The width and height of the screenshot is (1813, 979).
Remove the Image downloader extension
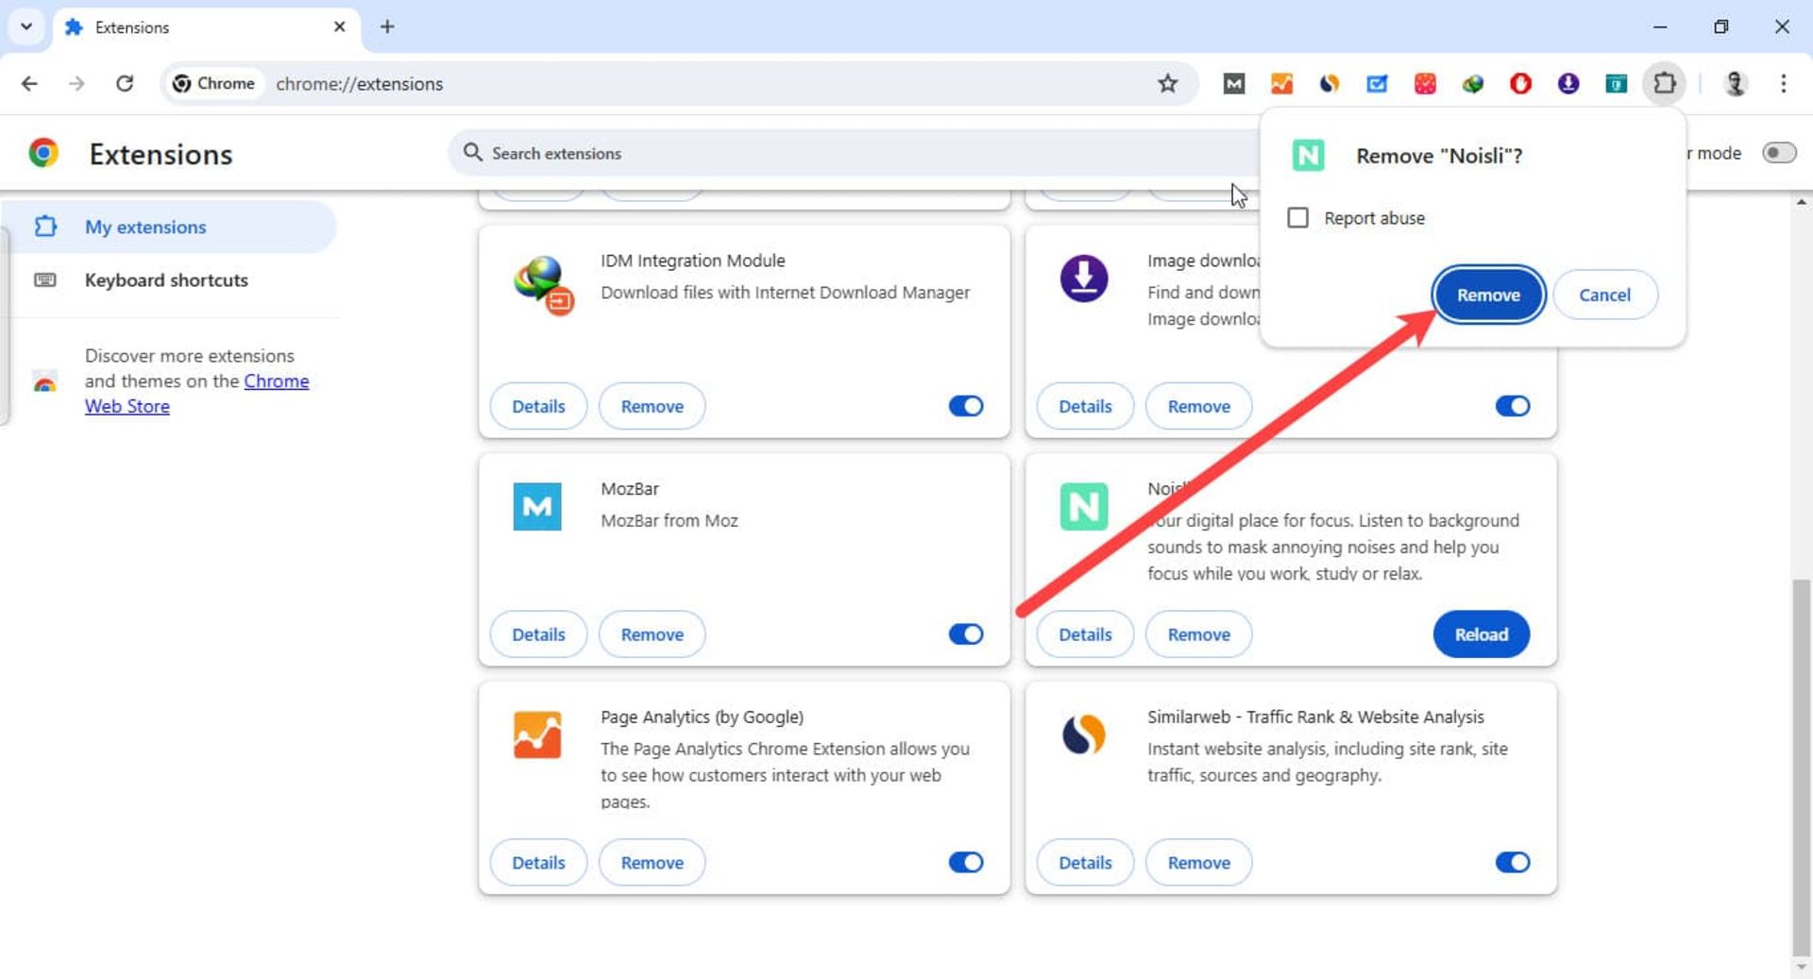[x=1198, y=406]
